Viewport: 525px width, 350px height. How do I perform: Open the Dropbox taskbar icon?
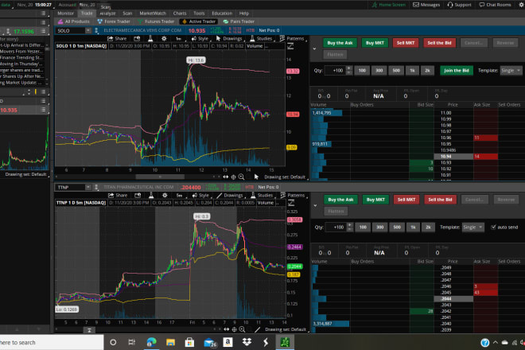[247, 342]
